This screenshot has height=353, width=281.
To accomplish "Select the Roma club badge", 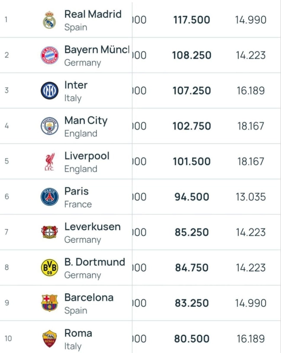I will (49, 339).
